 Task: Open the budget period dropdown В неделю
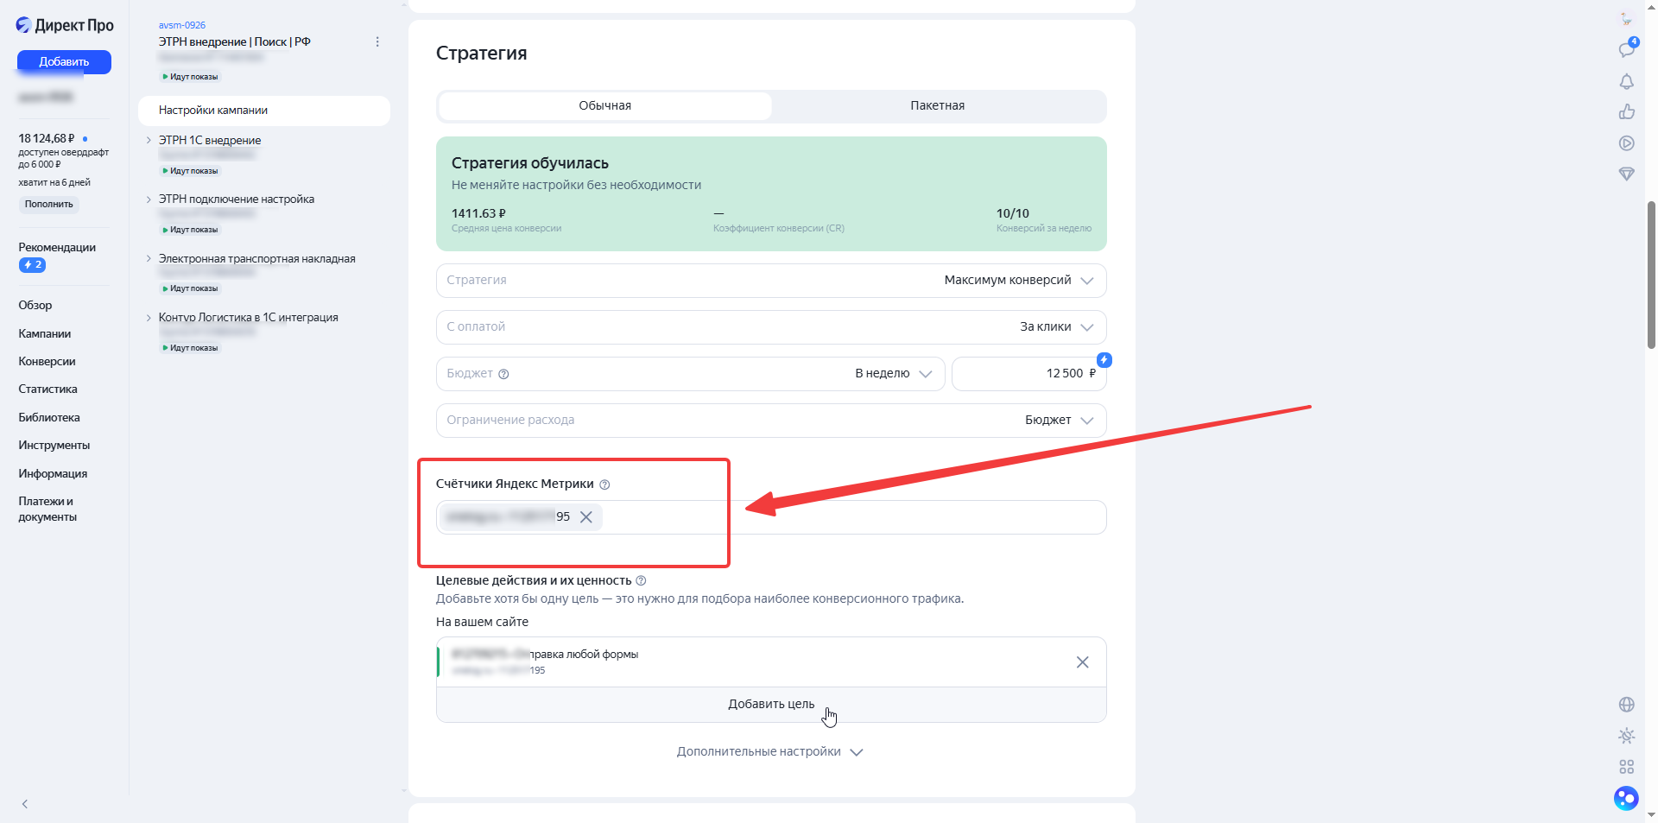(x=690, y=374)
